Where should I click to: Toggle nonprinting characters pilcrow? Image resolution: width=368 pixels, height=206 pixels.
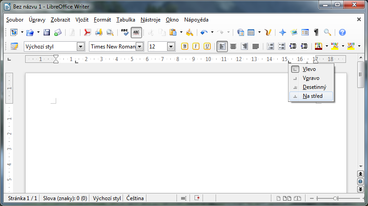click(x=316, y=32)
